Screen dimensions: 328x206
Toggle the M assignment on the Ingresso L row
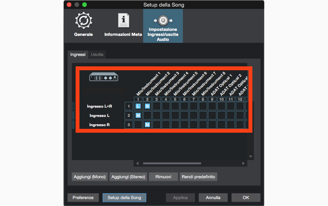click(x=138, y=115)
